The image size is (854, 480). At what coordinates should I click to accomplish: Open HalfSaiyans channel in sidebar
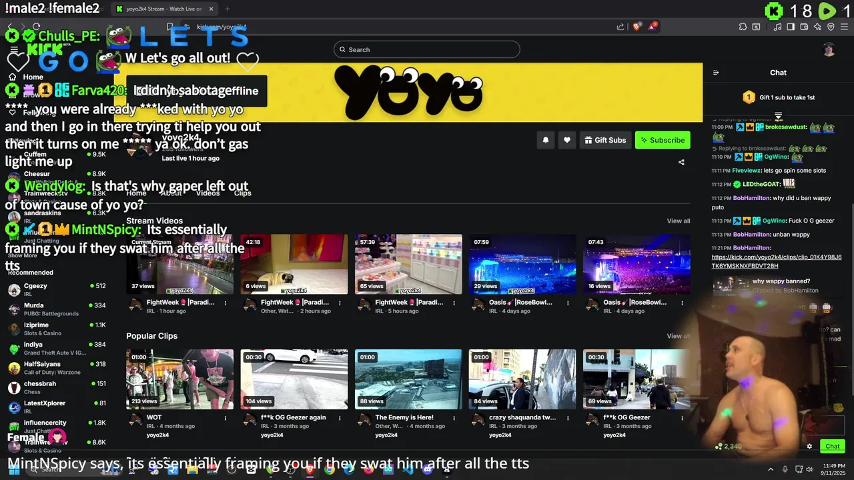pos(57,368)
